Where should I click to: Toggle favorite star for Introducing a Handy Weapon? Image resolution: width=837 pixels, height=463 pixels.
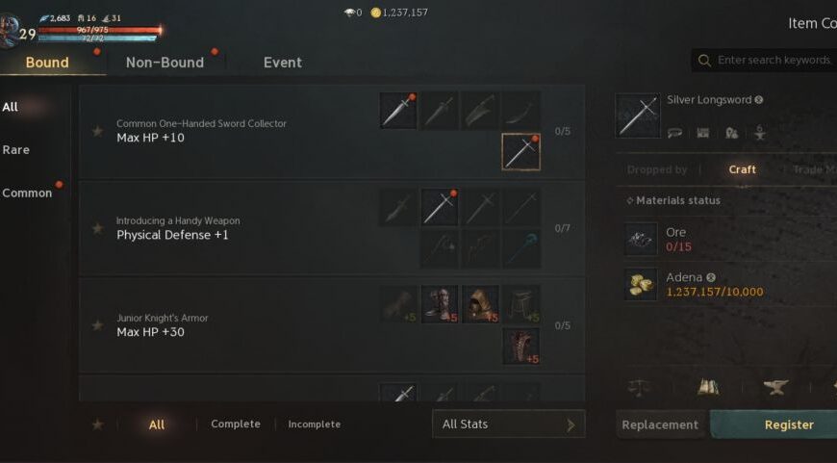point(97,228)
